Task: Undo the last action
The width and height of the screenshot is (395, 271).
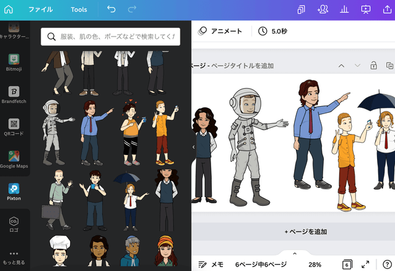Action: tap(111, 9)
